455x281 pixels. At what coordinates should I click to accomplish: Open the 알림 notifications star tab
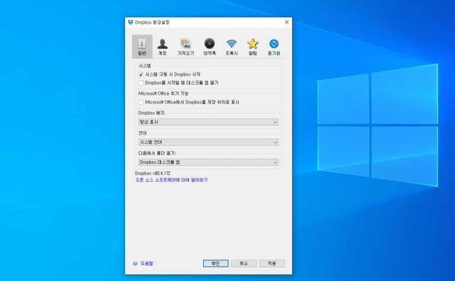click(x=253, y=47)
